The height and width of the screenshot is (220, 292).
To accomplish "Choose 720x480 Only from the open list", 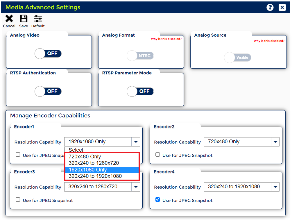I will (x=102, y=157).
